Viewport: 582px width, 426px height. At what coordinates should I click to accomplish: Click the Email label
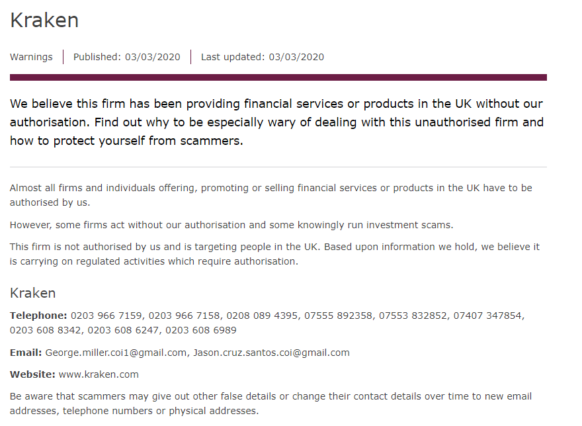pos(26,353)
